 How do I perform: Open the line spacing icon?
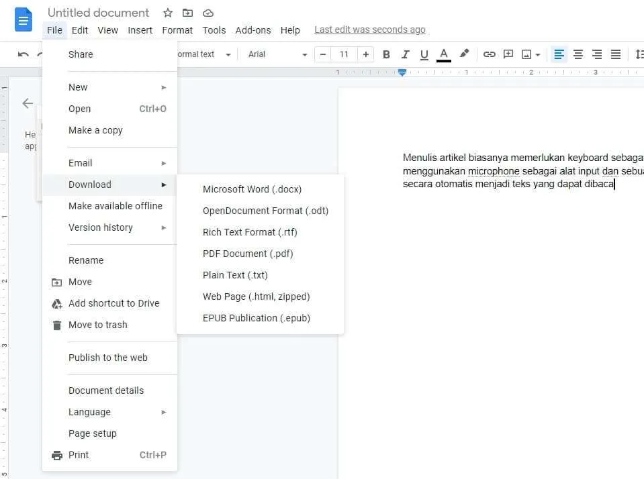[639, 54]
